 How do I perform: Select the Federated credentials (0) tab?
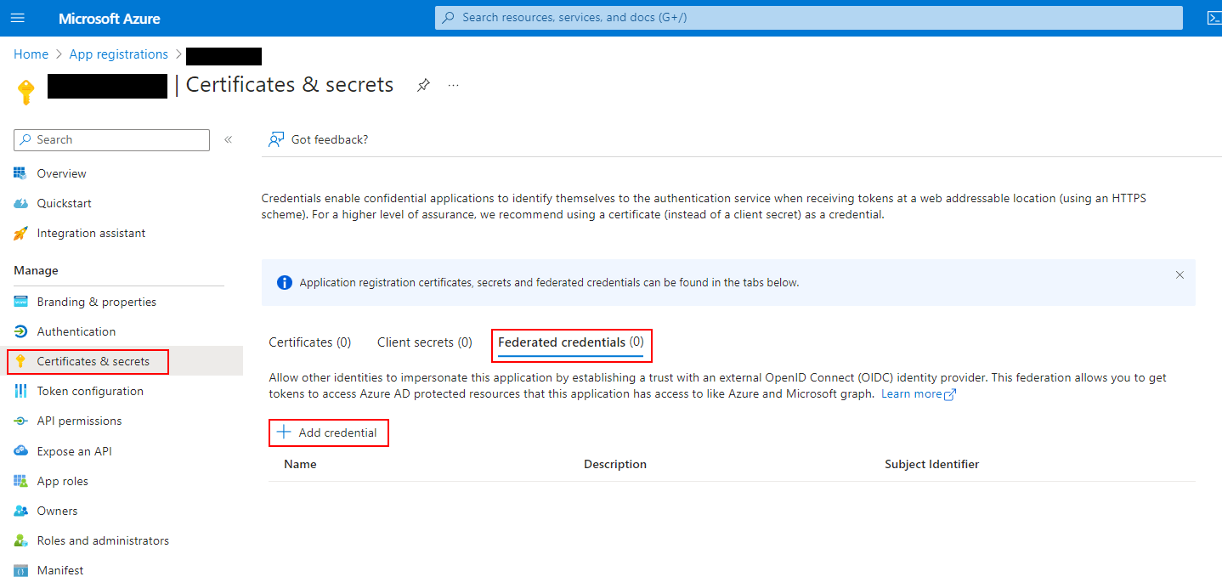point(571,342)
